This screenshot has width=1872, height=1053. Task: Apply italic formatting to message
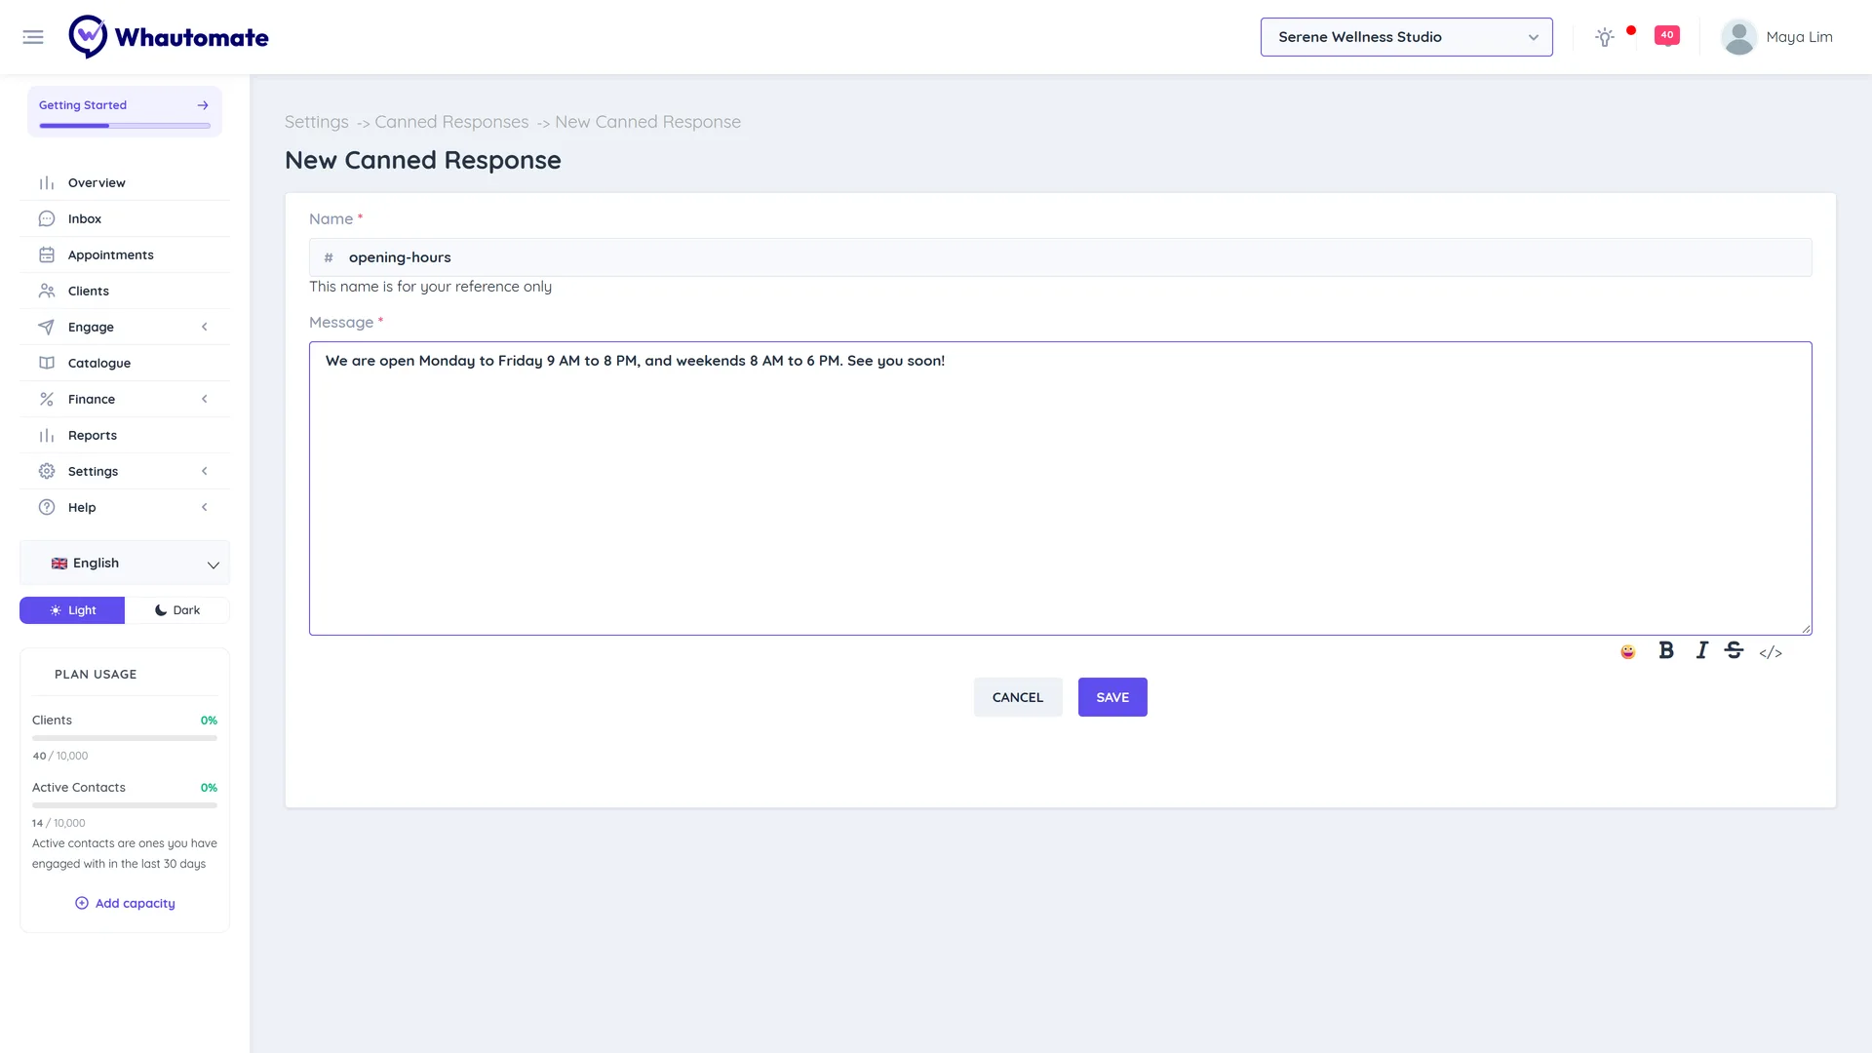[1701, 650]
